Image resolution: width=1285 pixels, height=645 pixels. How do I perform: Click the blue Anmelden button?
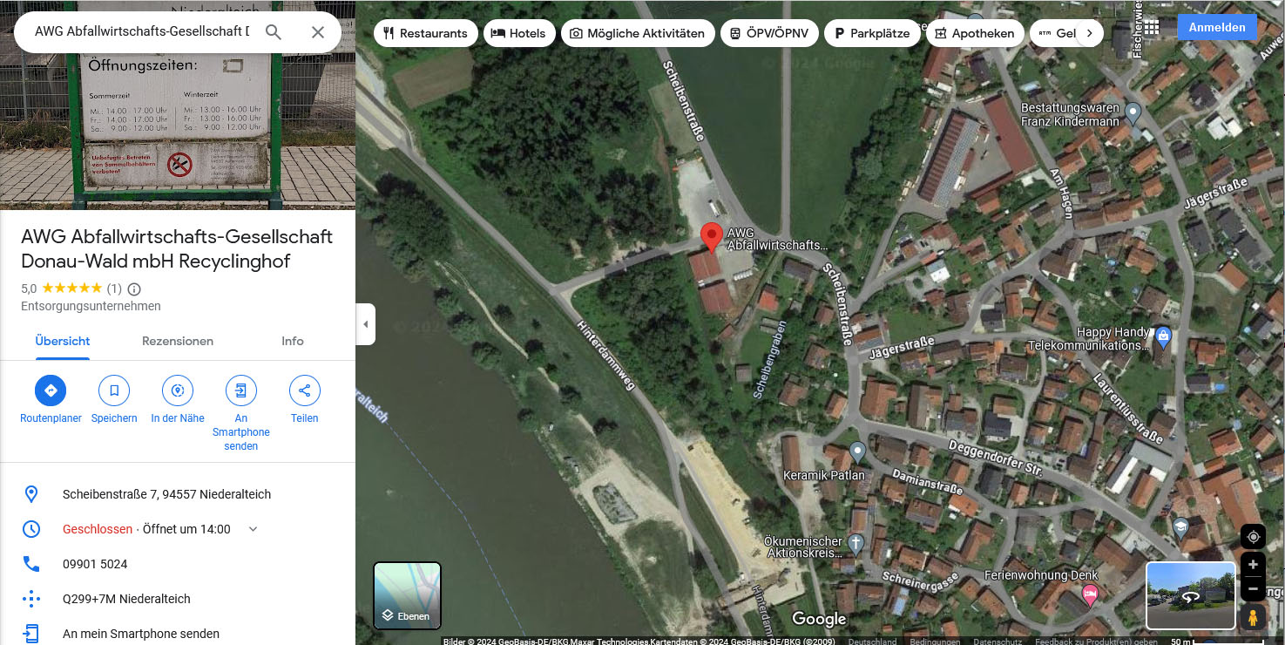click(x=1216, y=26)
